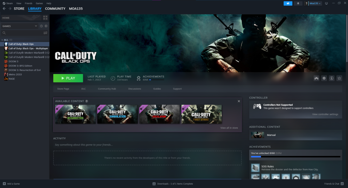Viewport: 348px width, 188px height.
Task: Show game info with the info icon
Action: [x=332, y=78]
